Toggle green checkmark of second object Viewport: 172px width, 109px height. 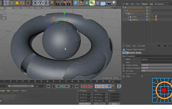click(150, 11)
